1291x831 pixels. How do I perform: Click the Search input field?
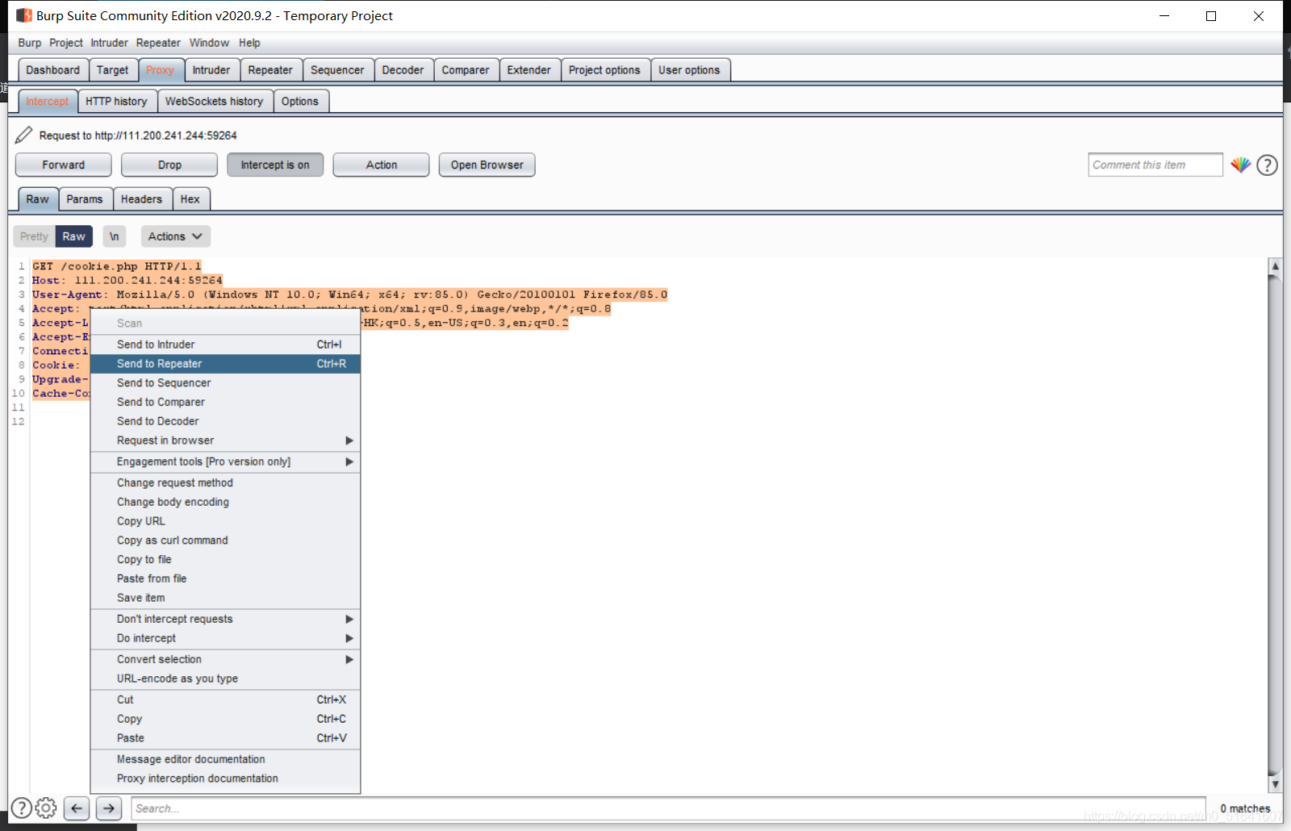point(669,808)
